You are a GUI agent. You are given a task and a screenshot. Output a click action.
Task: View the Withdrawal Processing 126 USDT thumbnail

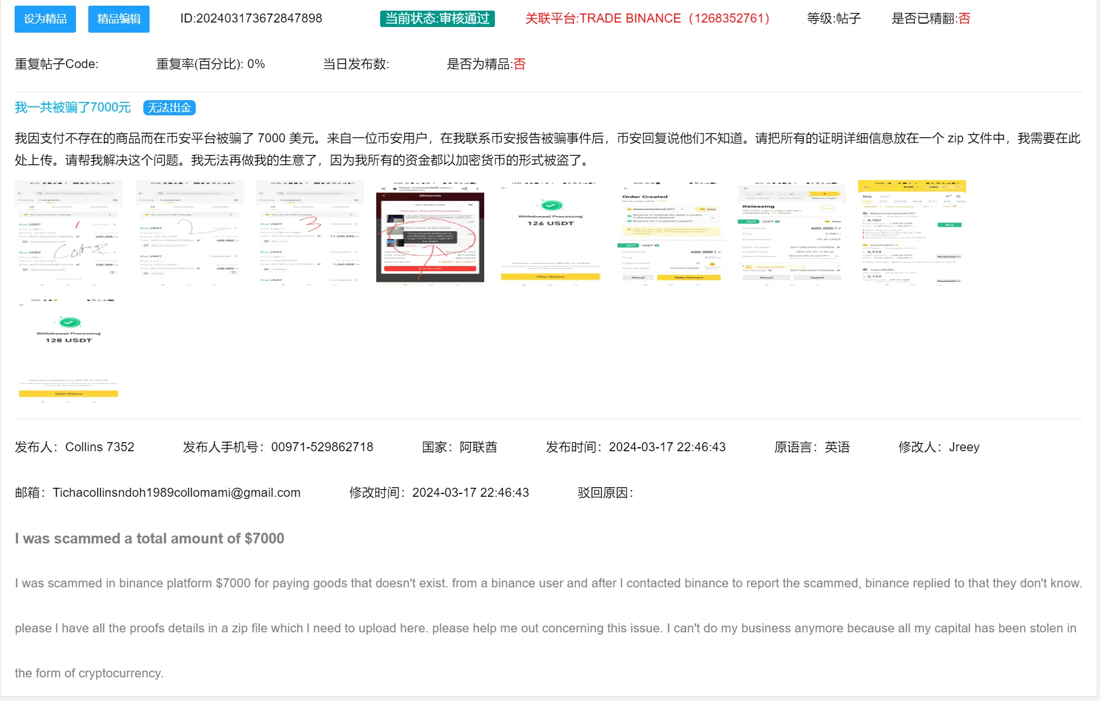(x=551, y=233)
